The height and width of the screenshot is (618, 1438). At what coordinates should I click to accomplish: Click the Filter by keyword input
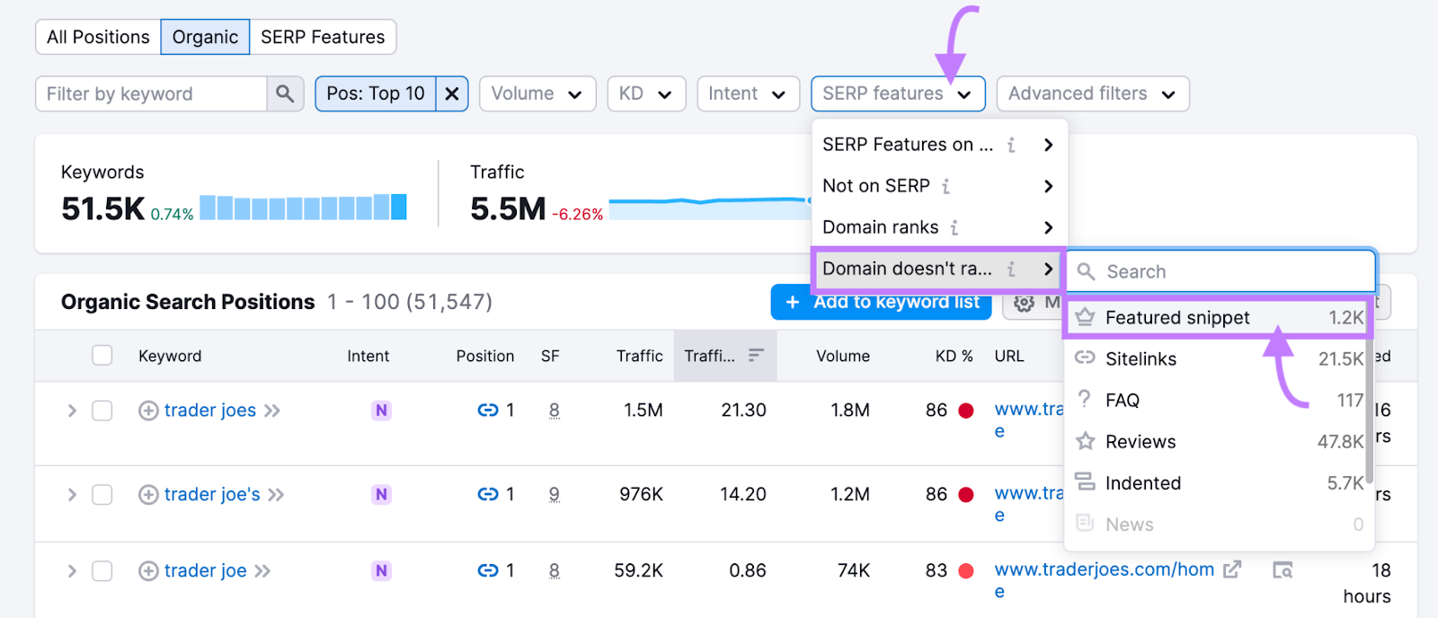151,93
